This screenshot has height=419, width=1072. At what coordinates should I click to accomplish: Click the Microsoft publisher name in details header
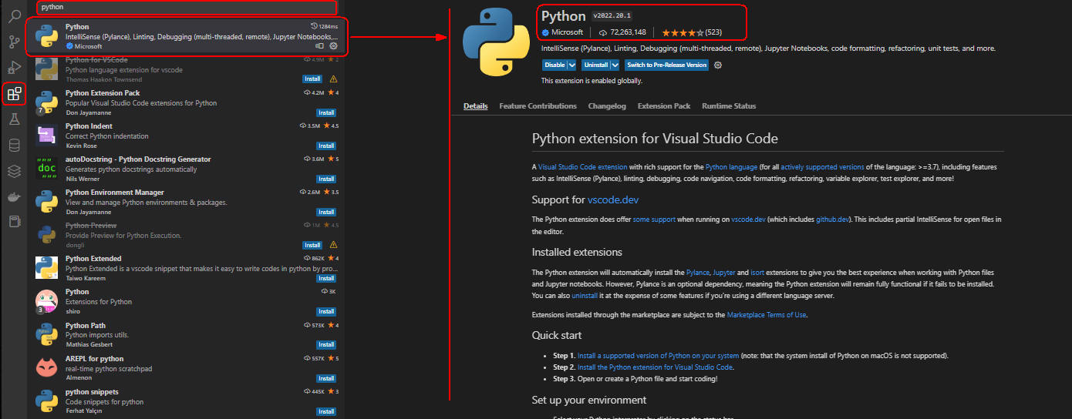pos(567,32)
